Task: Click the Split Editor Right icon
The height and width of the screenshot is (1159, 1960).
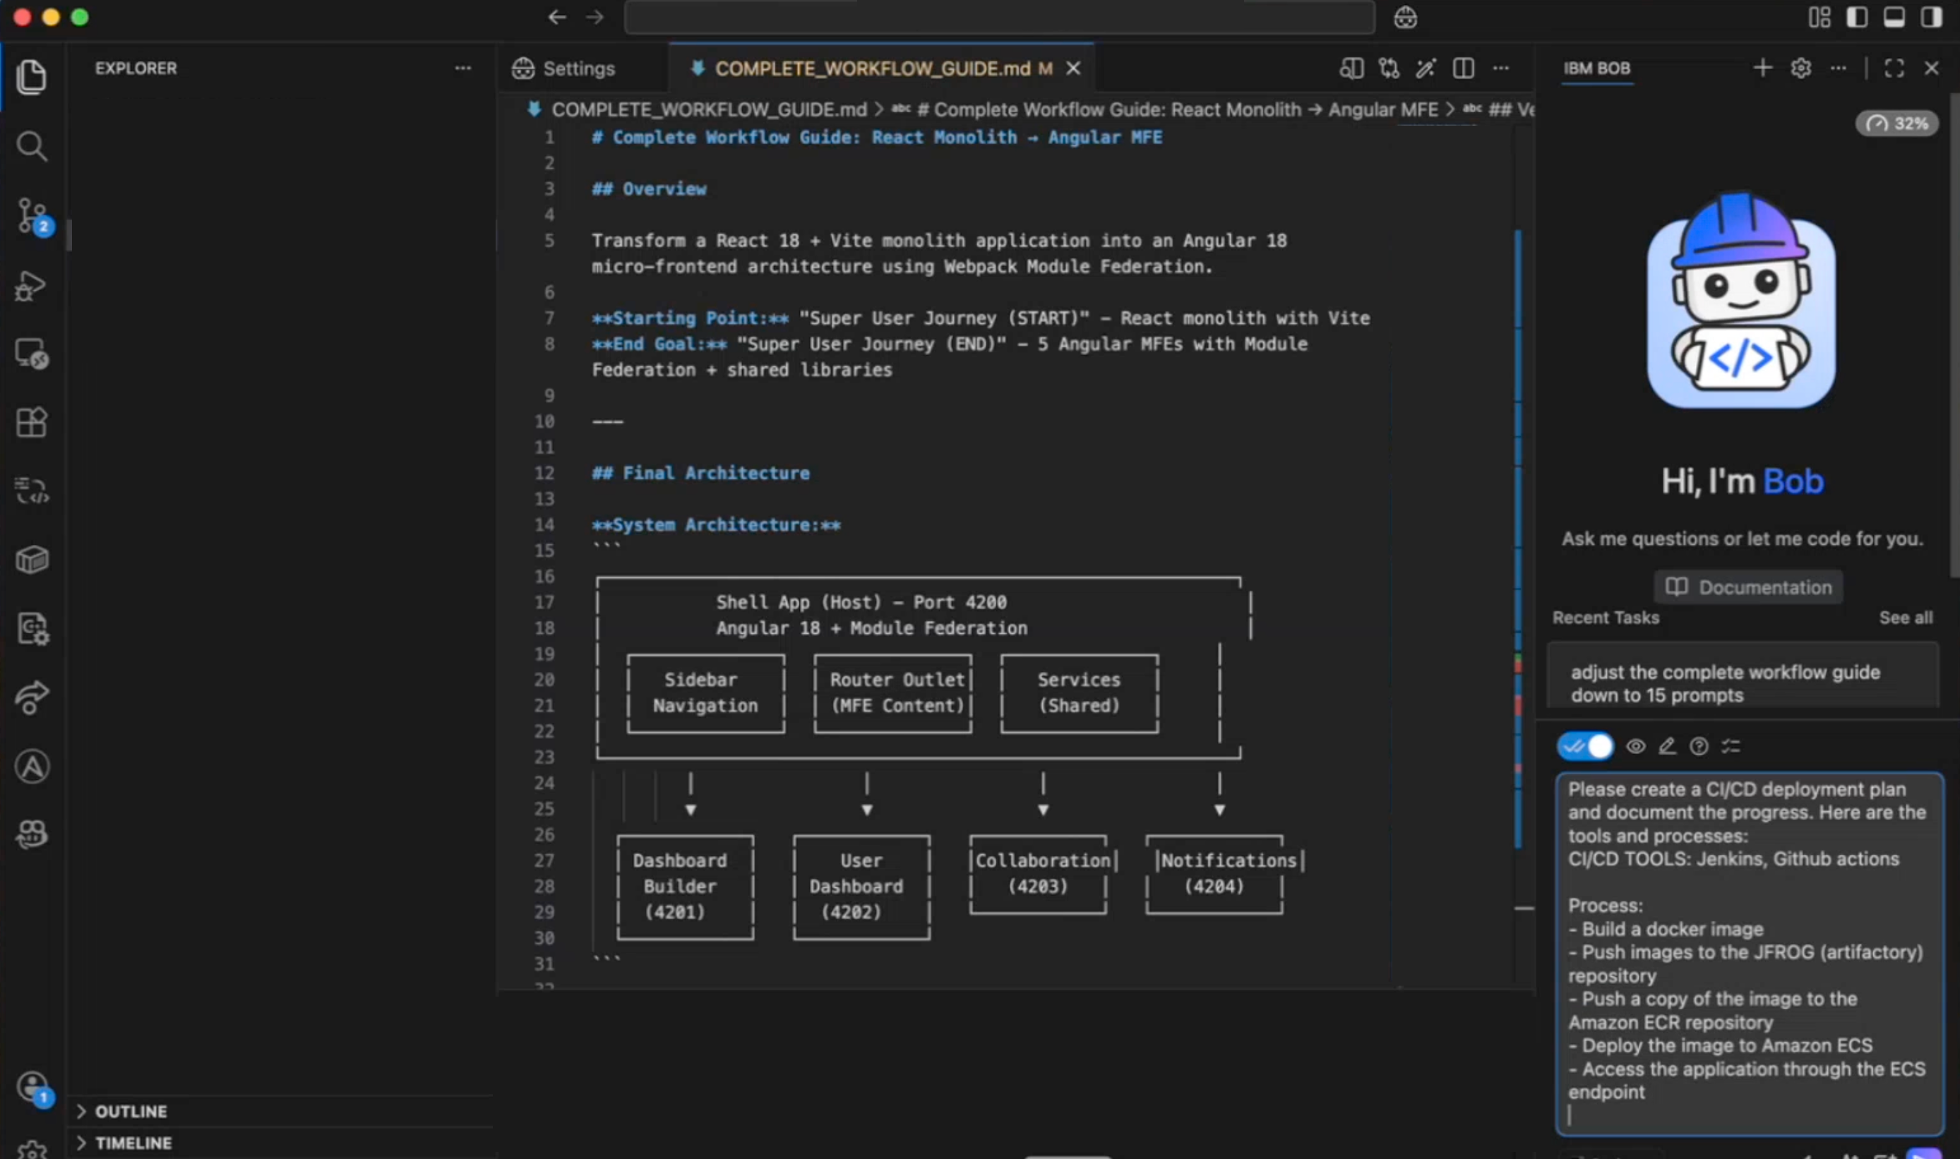Action: tap(1463, 68)
